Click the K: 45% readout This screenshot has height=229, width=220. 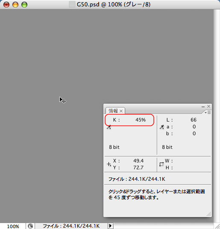click(x=129, y=120)
